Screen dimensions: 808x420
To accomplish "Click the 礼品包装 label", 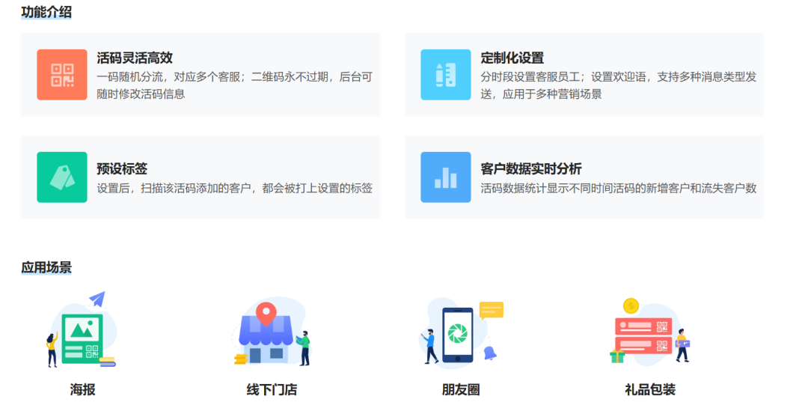I will (x=650, y=389).
